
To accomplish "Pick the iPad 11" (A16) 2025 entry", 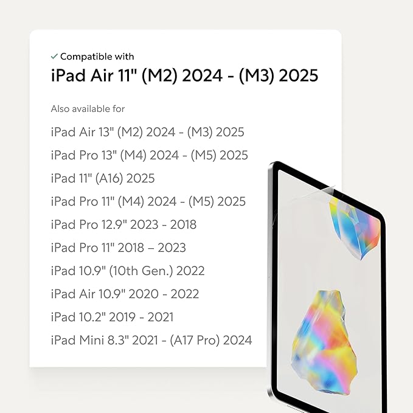I will point(103,178).
